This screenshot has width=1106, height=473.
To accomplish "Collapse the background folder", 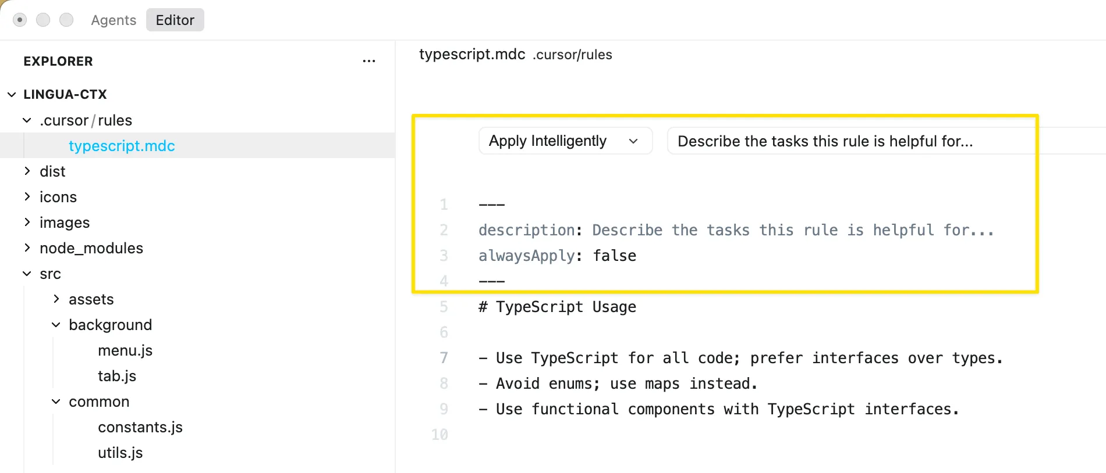I will [x=110, y=325].
